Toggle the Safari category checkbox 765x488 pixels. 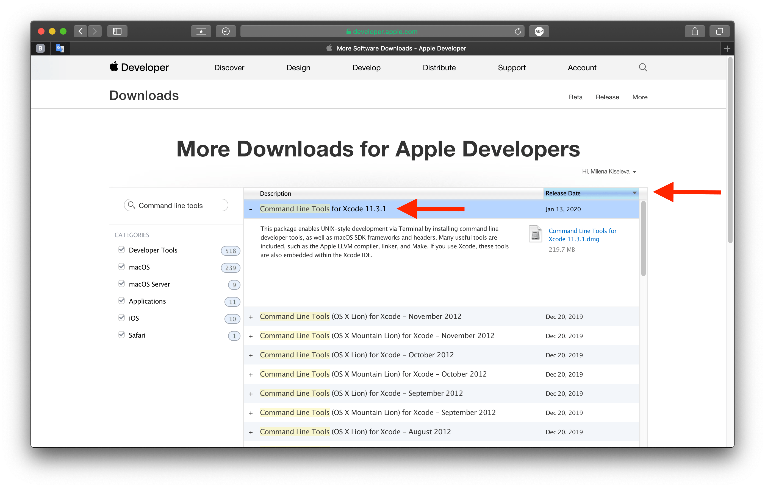click(x=121, y=334)
